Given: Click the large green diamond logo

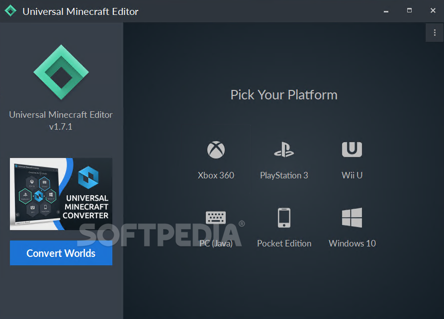Looking at the screenshot, I should pyautogui.click(x=61, y=72).
